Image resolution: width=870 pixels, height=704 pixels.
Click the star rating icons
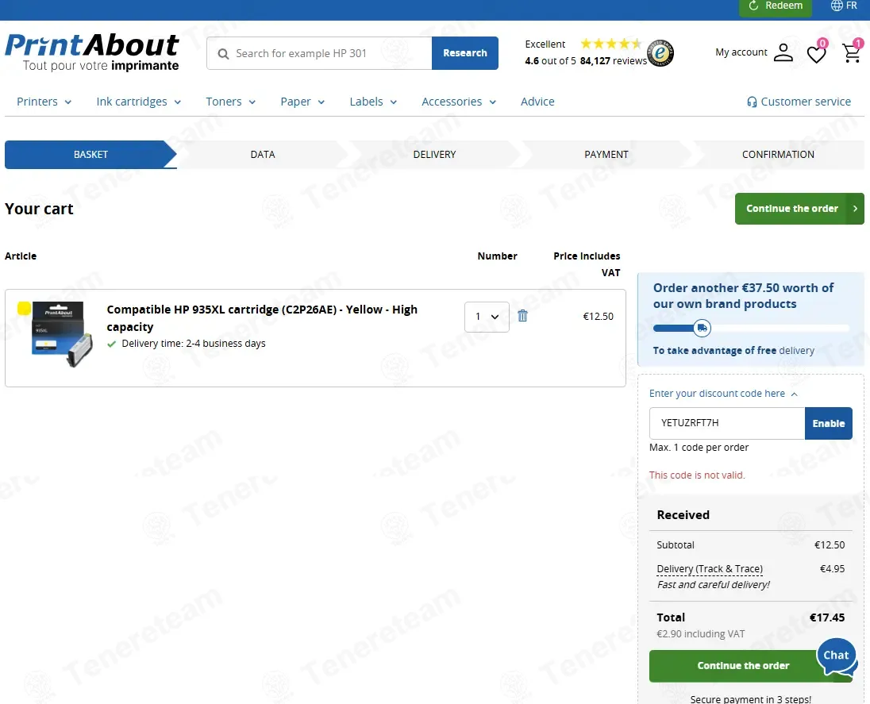pyautogui.click(x=611, y=44)
